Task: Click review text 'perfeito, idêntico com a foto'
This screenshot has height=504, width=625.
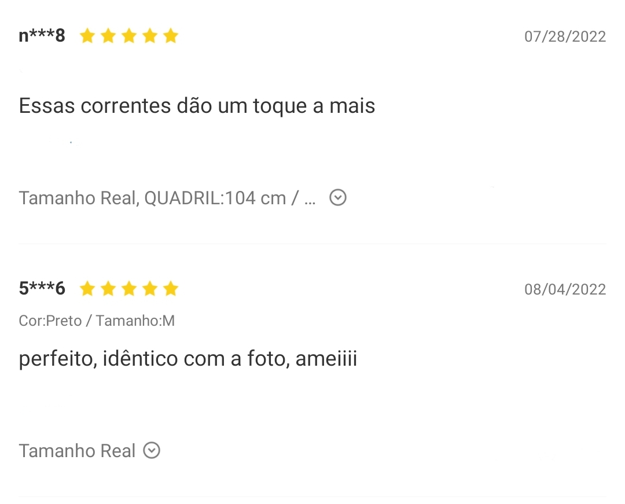Action: pos(155,359)
